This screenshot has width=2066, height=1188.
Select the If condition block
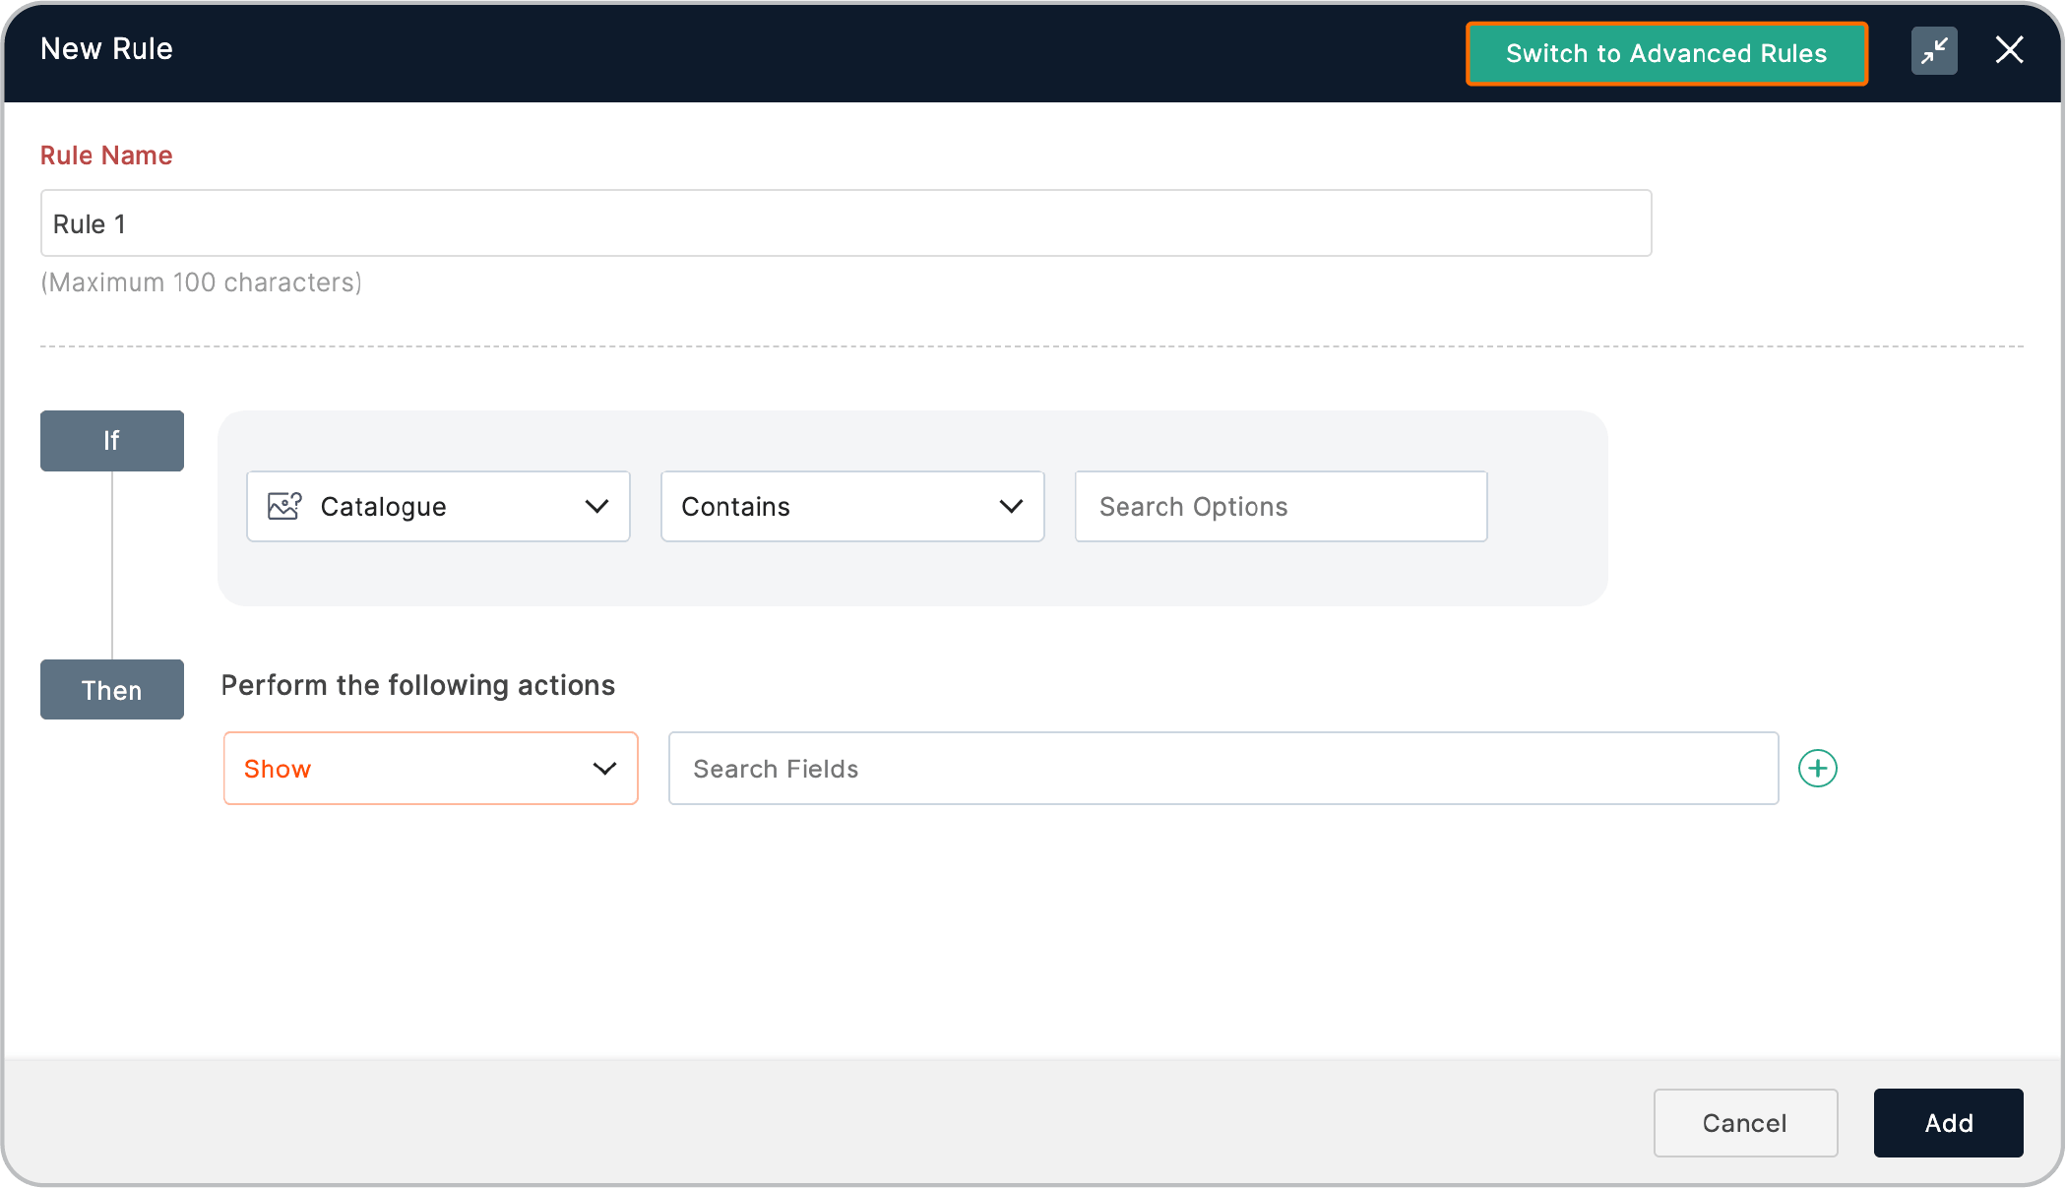click(112, 441)
